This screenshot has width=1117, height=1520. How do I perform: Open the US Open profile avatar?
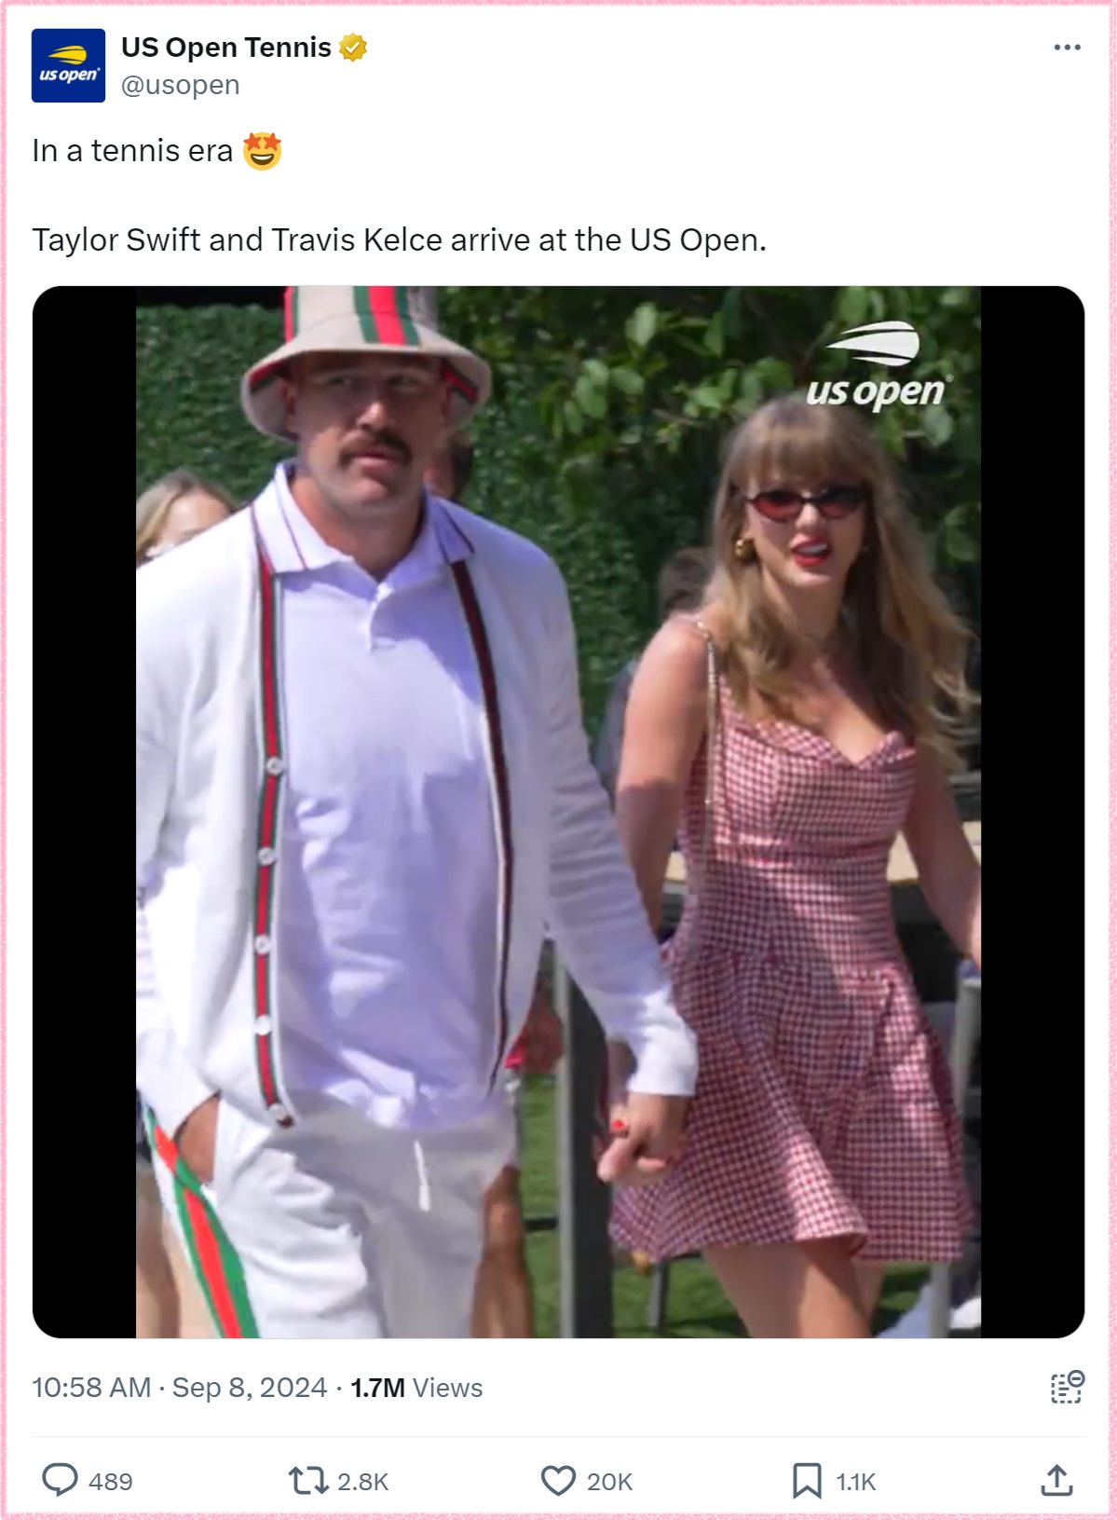[69, 65]
